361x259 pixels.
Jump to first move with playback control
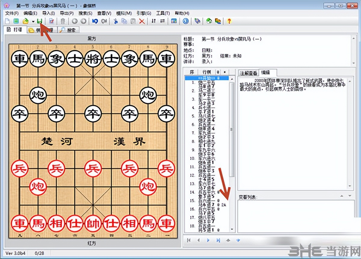pyautogui.click(x=189, y=240)
